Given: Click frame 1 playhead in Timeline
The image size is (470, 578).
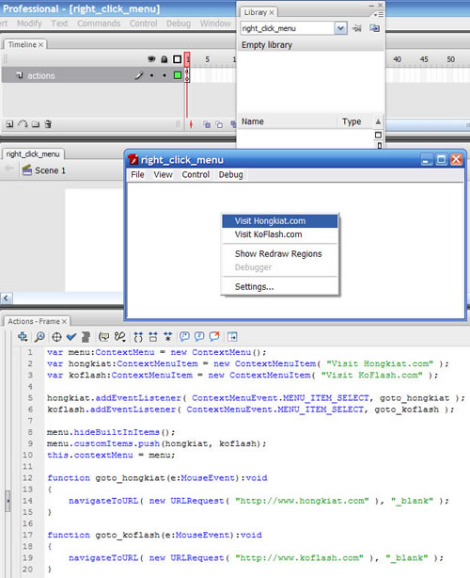Looking at the screenshot, I should [187, 59].
